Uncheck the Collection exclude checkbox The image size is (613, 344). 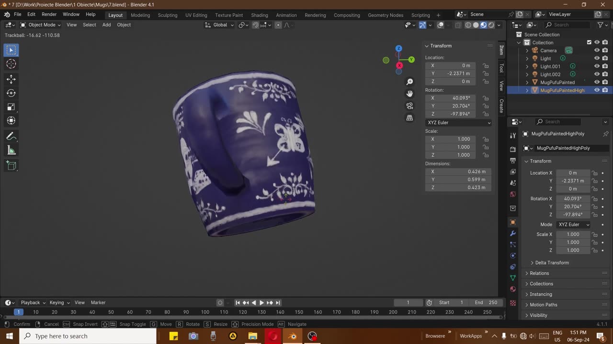589,42
